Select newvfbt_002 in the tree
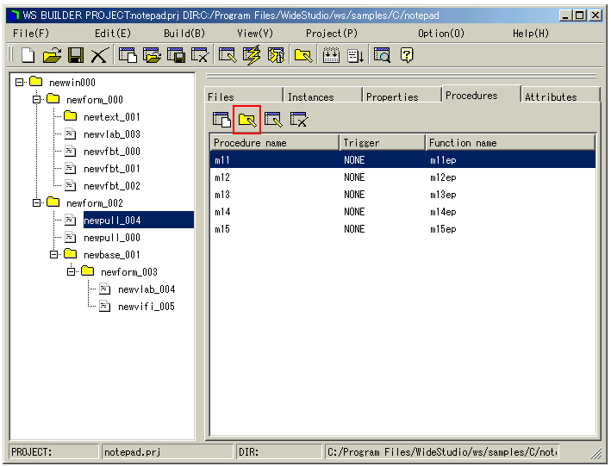 [112, 185]
